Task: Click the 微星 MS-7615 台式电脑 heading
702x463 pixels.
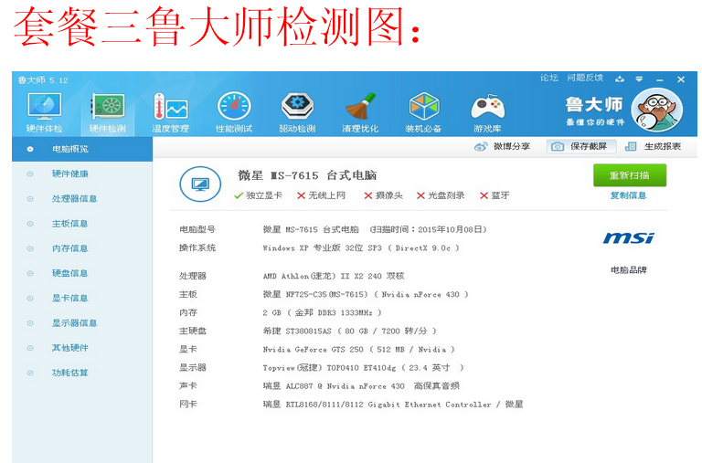Action: coord(307,175)
